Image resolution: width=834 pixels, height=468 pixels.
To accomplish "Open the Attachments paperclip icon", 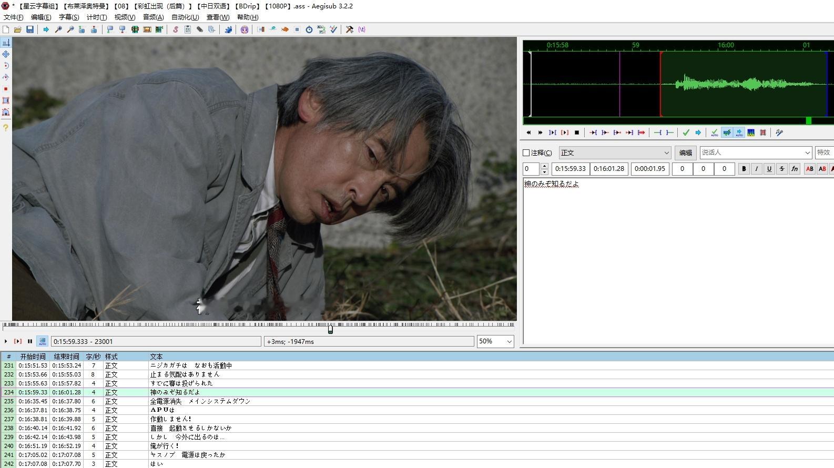I will pyautogui.click(x=200, y=29).
